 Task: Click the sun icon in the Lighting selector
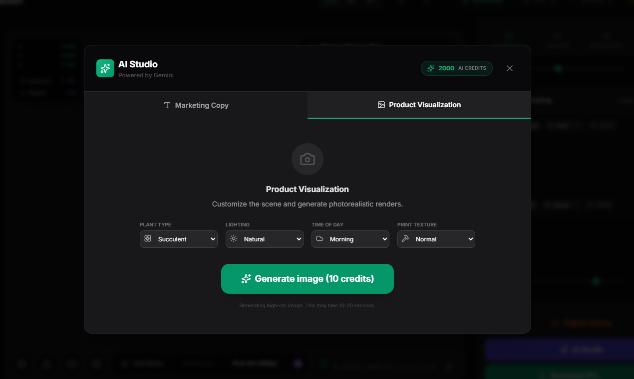234,239
